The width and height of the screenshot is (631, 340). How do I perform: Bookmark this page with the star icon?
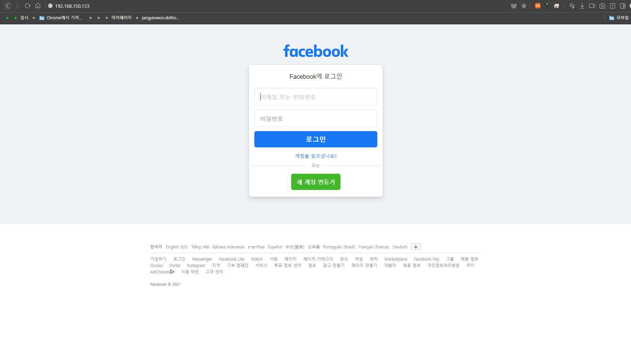click(x=524, y=6)
